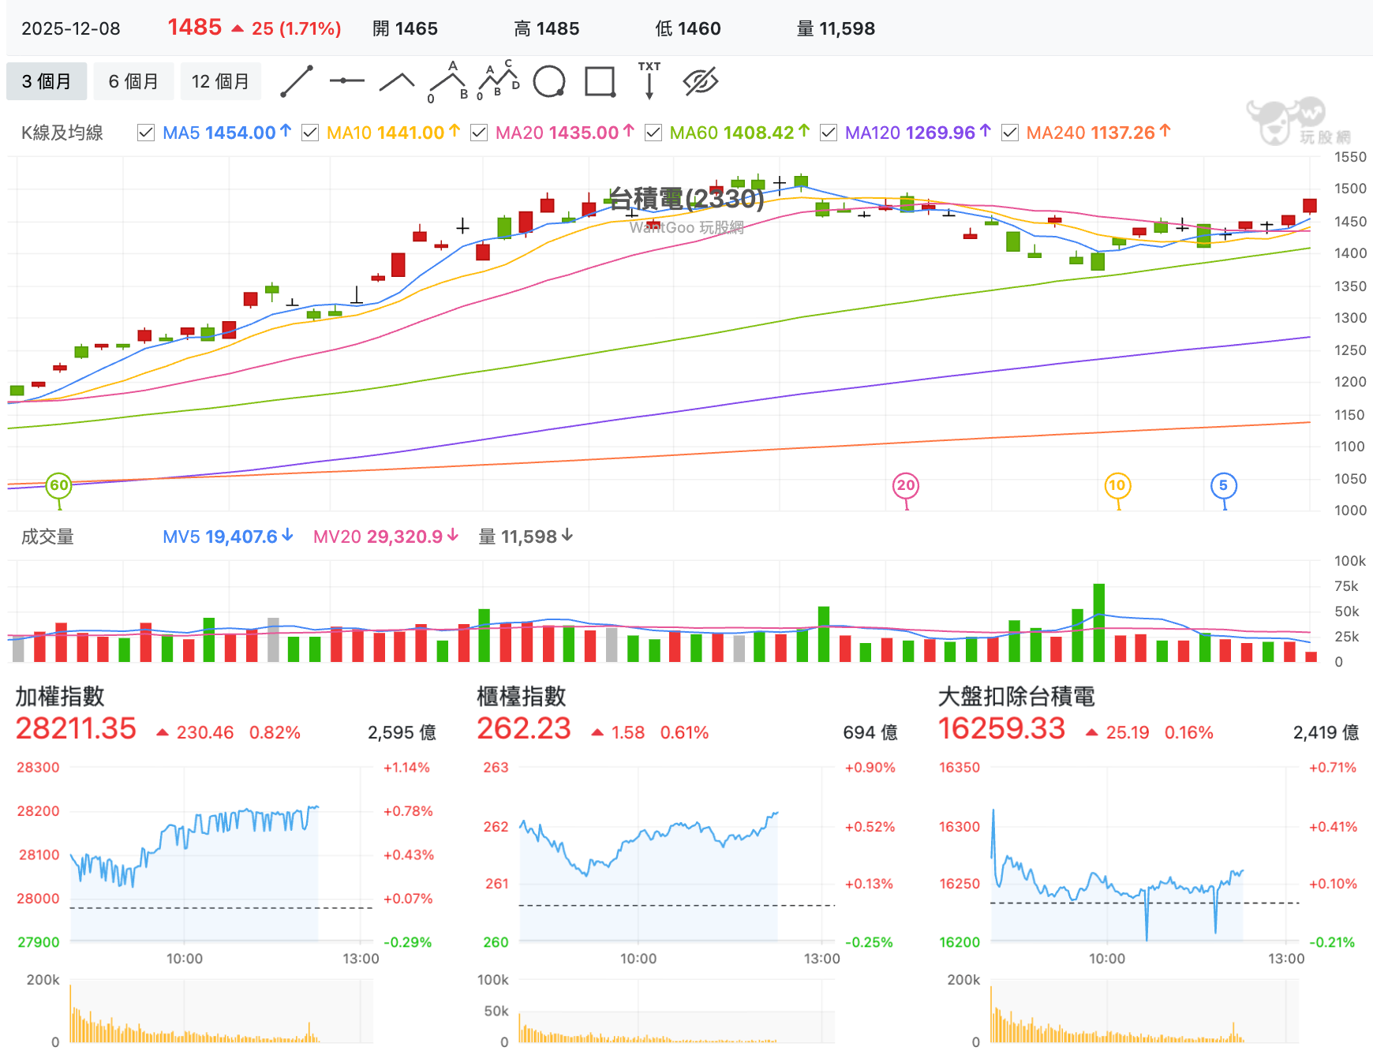Disable the MA240 moving average checkbox
The height and width of the screenshot is (1062, 1373).
coord(1010,133)
